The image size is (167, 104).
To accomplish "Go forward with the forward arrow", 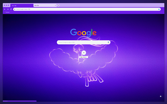I will point(8,9).
